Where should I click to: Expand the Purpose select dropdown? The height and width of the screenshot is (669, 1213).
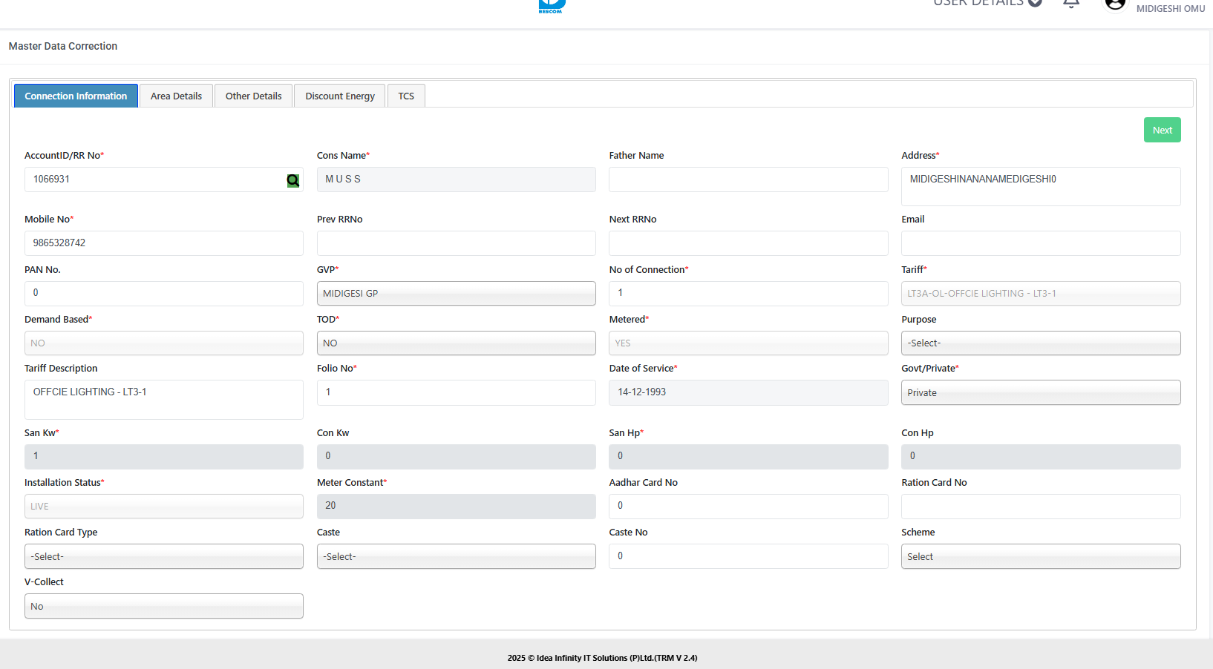pyautogui.click(x=1040, y=343)
